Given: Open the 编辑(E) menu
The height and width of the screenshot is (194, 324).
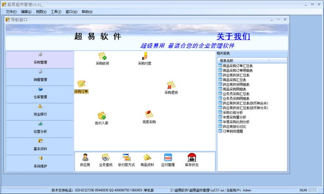Looking at the screenshot, I should pyautogui.click(x=26, y=12).
